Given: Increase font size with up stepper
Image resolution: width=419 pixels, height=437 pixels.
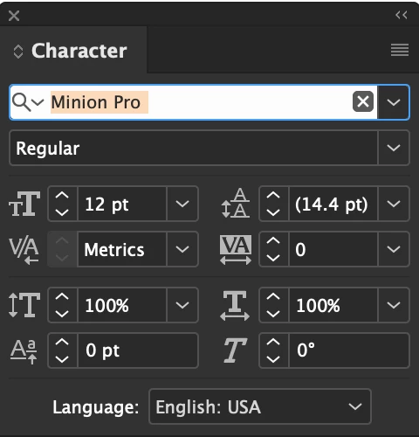Looking at the screenshot, I should (x=62, y=195).
